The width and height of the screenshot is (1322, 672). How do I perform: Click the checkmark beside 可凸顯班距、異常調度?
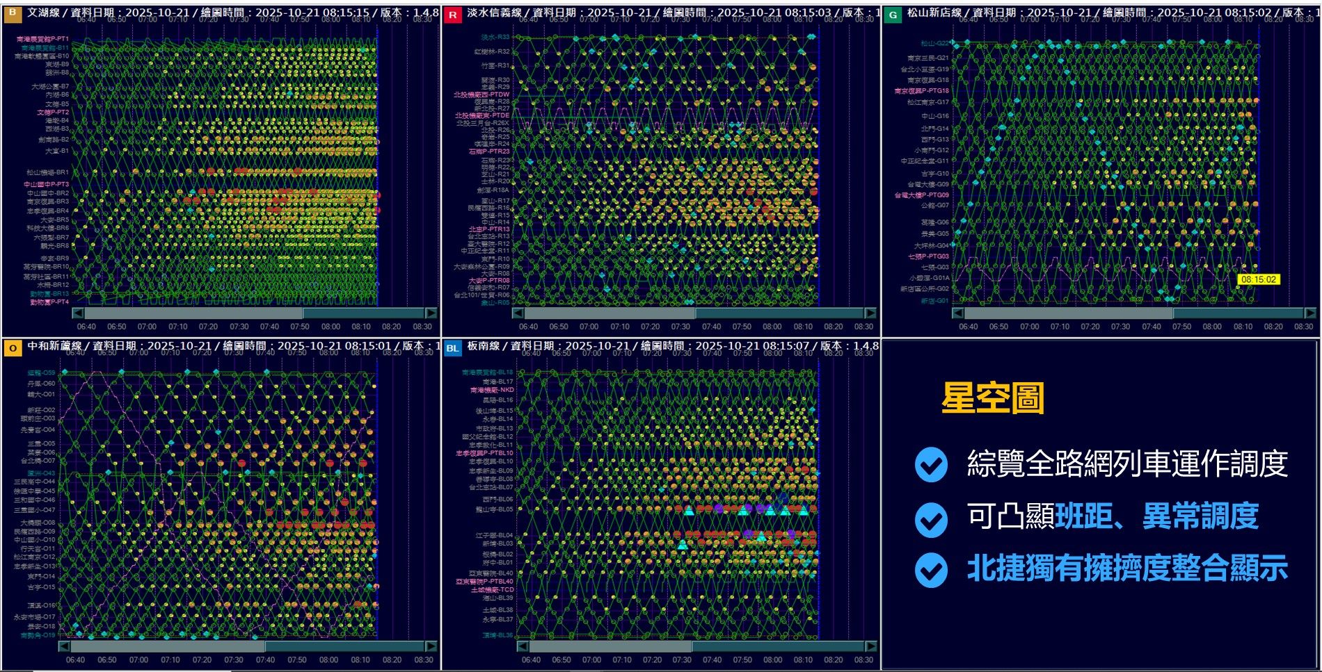931,518
